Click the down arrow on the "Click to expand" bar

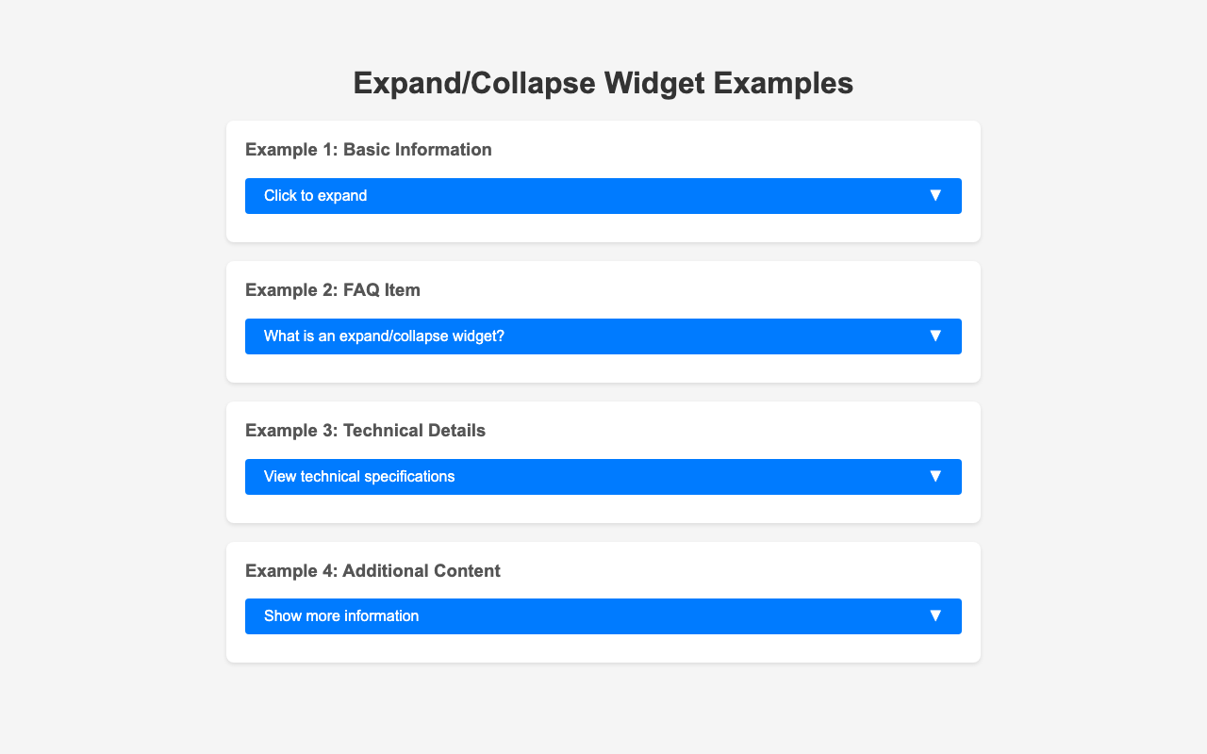click(x=935, y=195)
